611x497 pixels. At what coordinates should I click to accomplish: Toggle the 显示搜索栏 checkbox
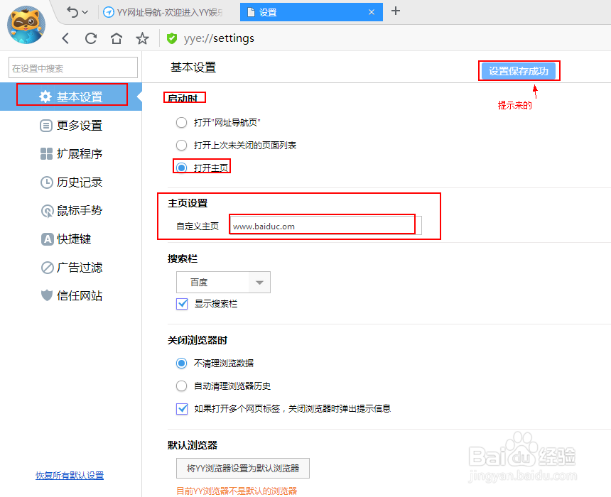coord(181,302)
